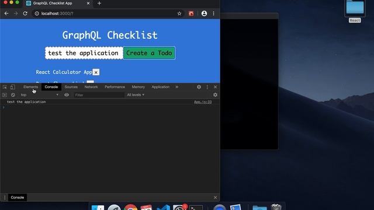Switch to the Network tab
Screen dimensions: 374x210
pos(91,87)
